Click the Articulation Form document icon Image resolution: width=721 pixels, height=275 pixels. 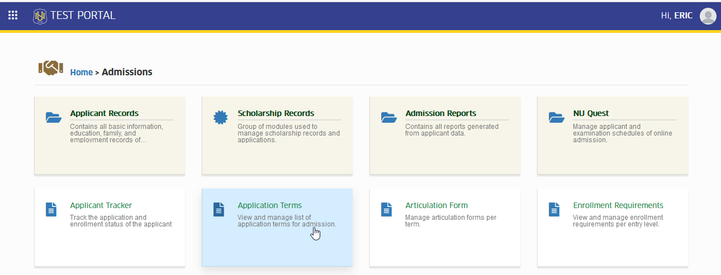tap(387, 209)
